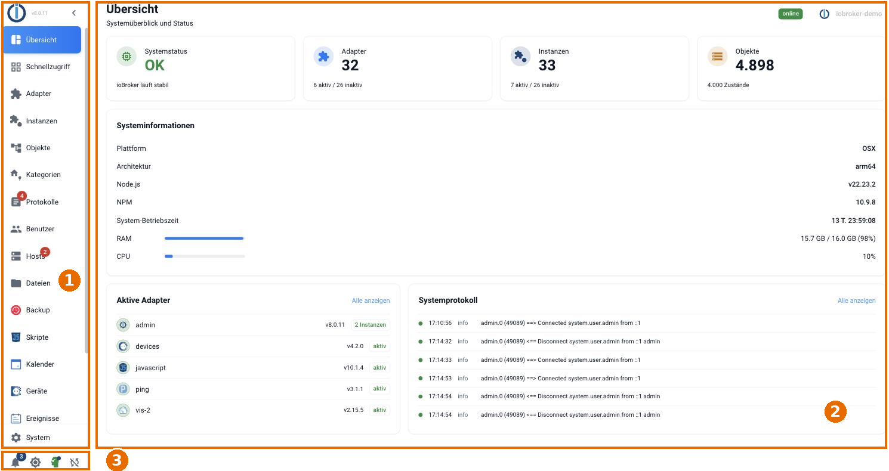The image size is (889, 471).
Task: Click the Node.js version v22.23.2
Action: (862, 184)
